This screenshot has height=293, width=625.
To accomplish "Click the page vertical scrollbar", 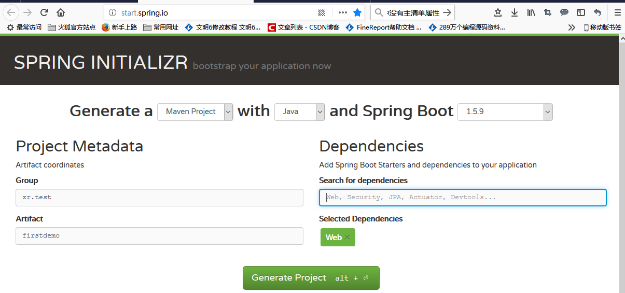I will 622,163.
